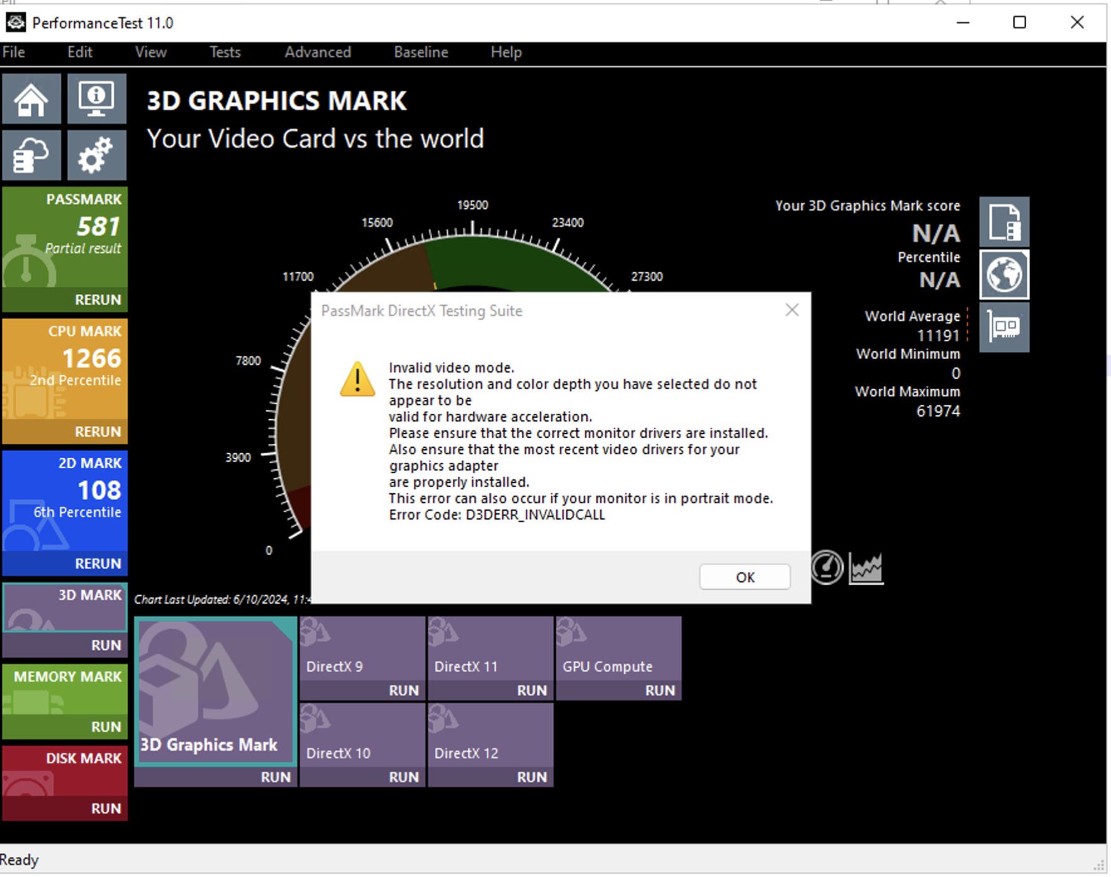
Task: Go to the Home dashboard icon
Action: [x=31, y=99]
